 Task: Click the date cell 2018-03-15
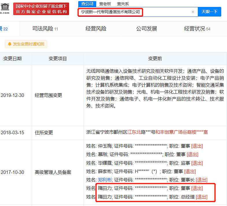pyautogui.click(x=12, y=133)
